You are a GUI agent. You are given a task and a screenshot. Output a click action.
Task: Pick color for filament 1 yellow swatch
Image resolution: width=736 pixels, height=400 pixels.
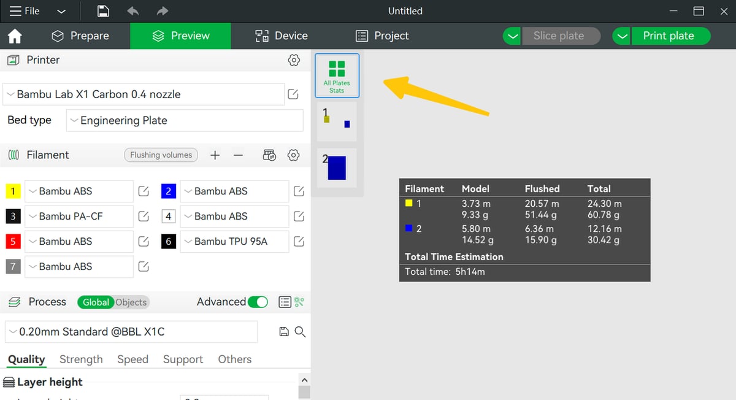(13, 191)
